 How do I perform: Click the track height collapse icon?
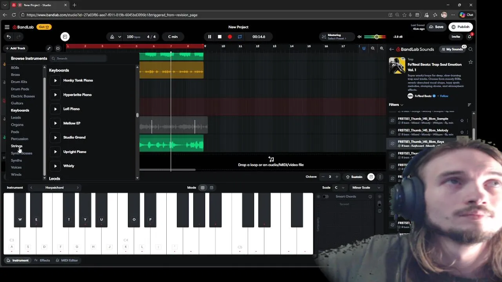(58, 48)
